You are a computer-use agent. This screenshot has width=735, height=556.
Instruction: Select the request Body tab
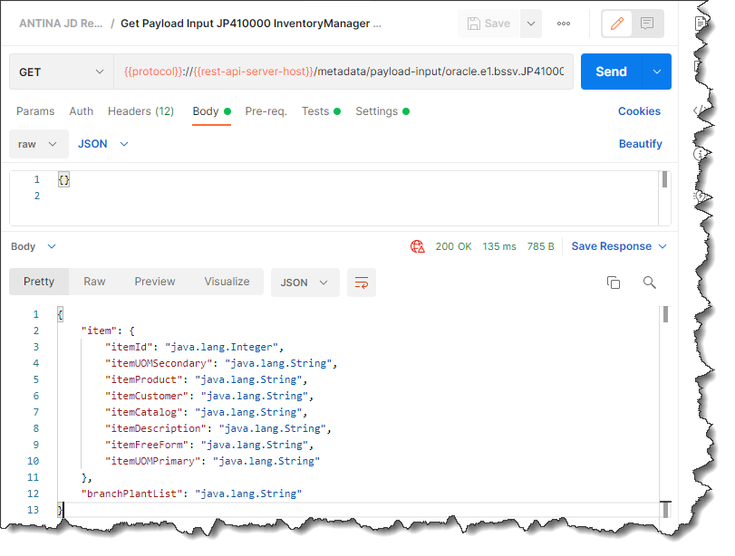click(211, 111)
